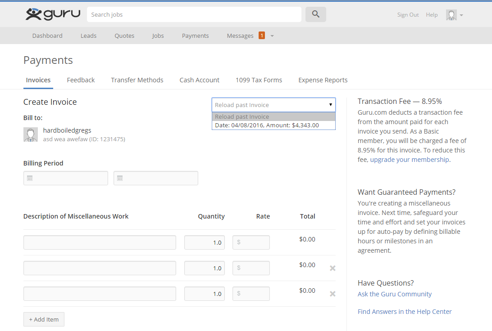Open the Leads menu item
This screenshot has height=331, width=492.
[x=88, y=36]
